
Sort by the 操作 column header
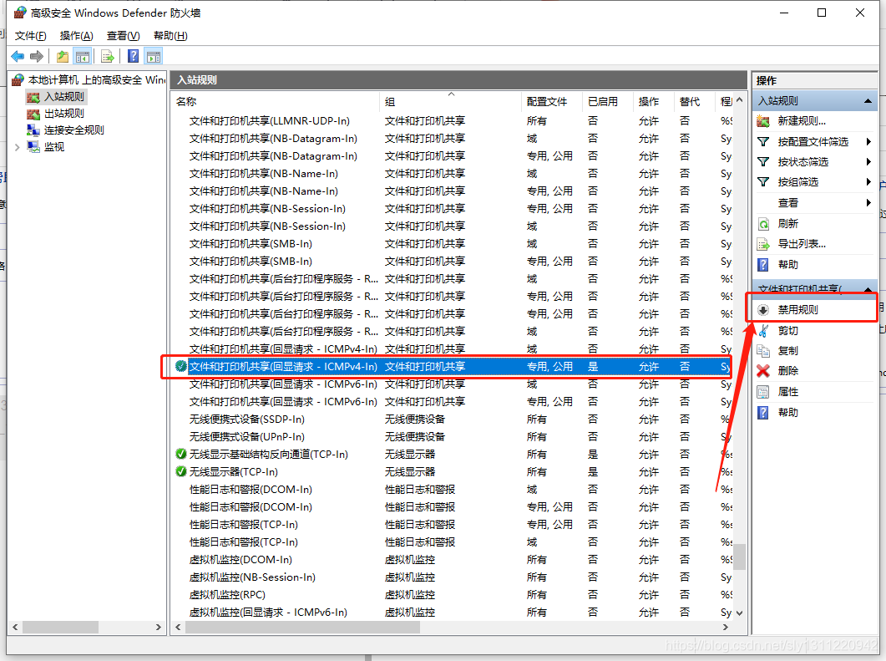click(653, 102)
